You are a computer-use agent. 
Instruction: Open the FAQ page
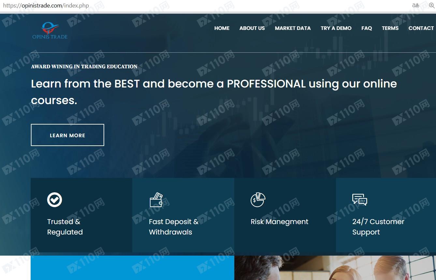point(367,28)
